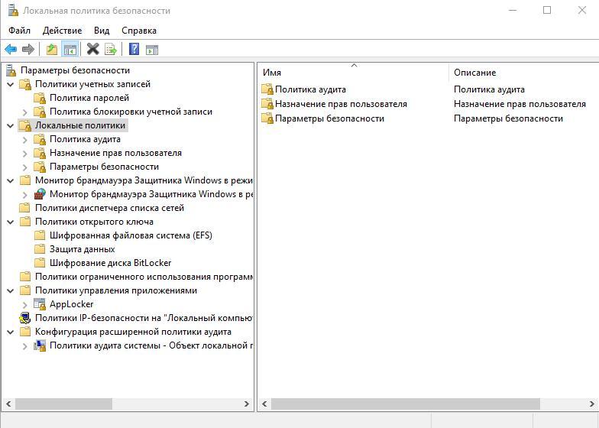Viewport: 599px width, 428px height.
Task: Expand the AppLocker tree node
Action: pyautogui.click(x=24, y=304)
